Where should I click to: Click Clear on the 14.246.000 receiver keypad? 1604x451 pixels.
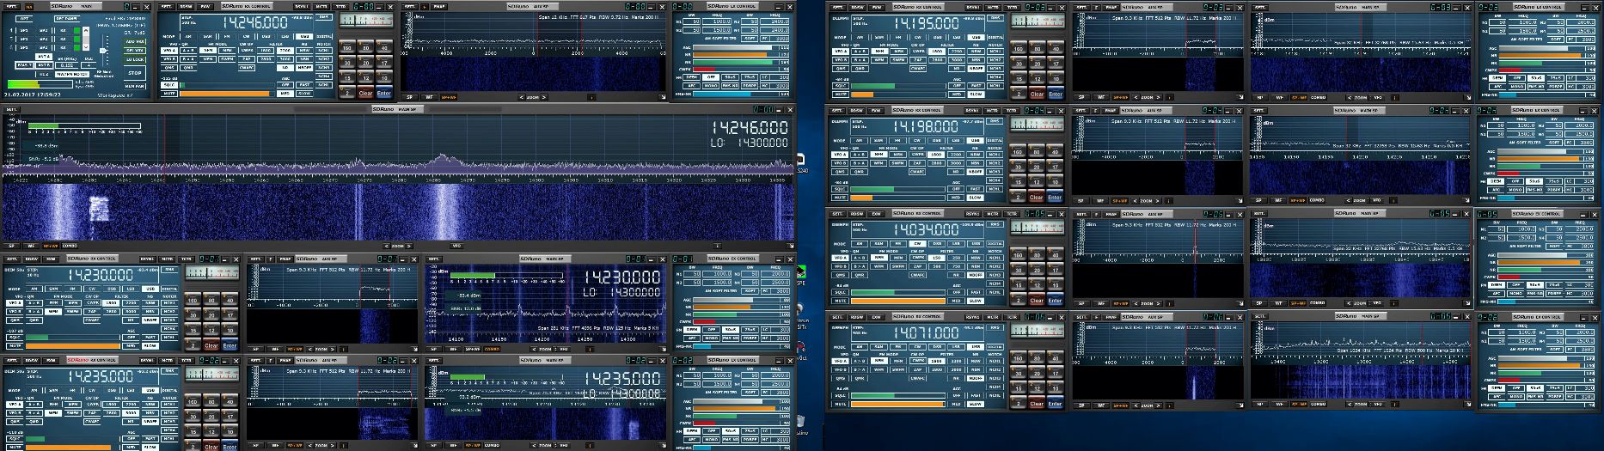(365, 94)
